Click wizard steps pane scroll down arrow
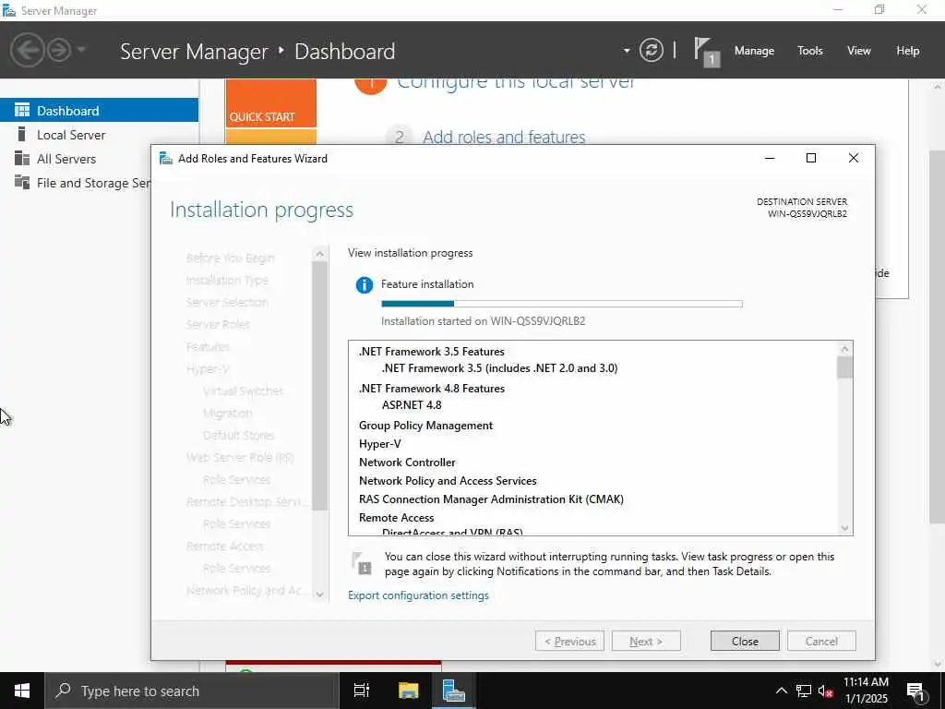 click(320, 594)
